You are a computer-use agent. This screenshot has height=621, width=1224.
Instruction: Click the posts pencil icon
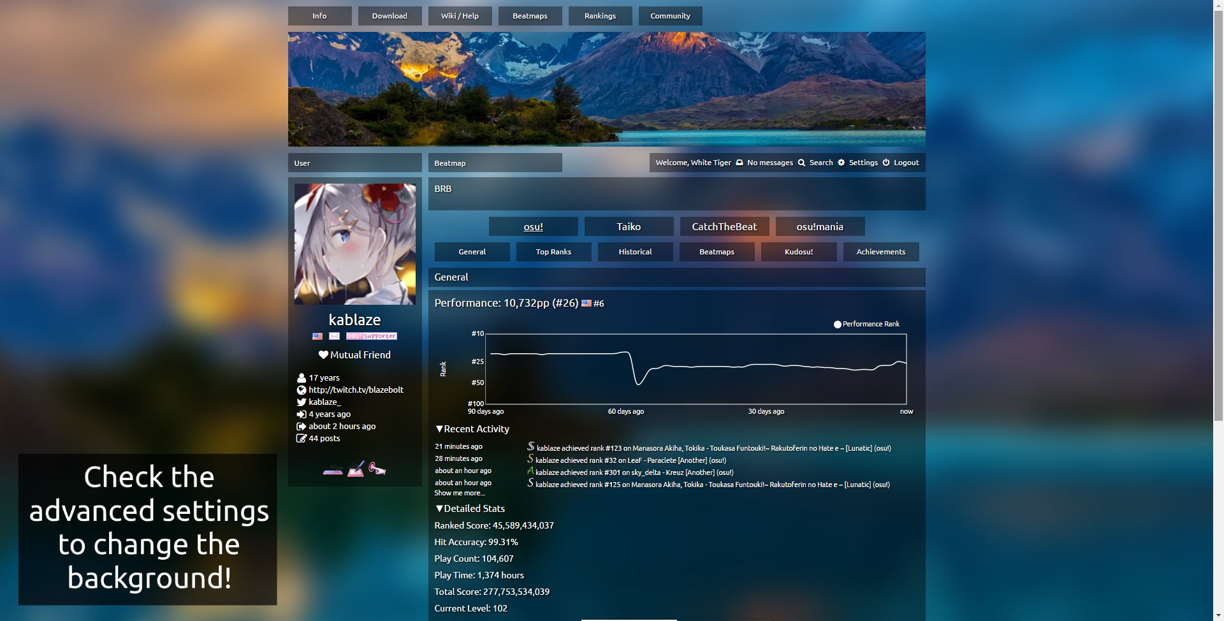click(302, 438)
